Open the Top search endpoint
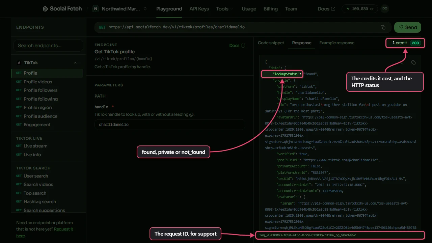432x243 pixels. (x=47, y=193)
